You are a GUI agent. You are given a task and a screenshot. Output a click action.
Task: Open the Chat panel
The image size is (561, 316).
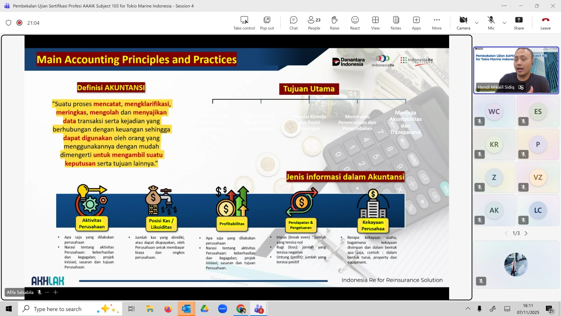point(293,23)
